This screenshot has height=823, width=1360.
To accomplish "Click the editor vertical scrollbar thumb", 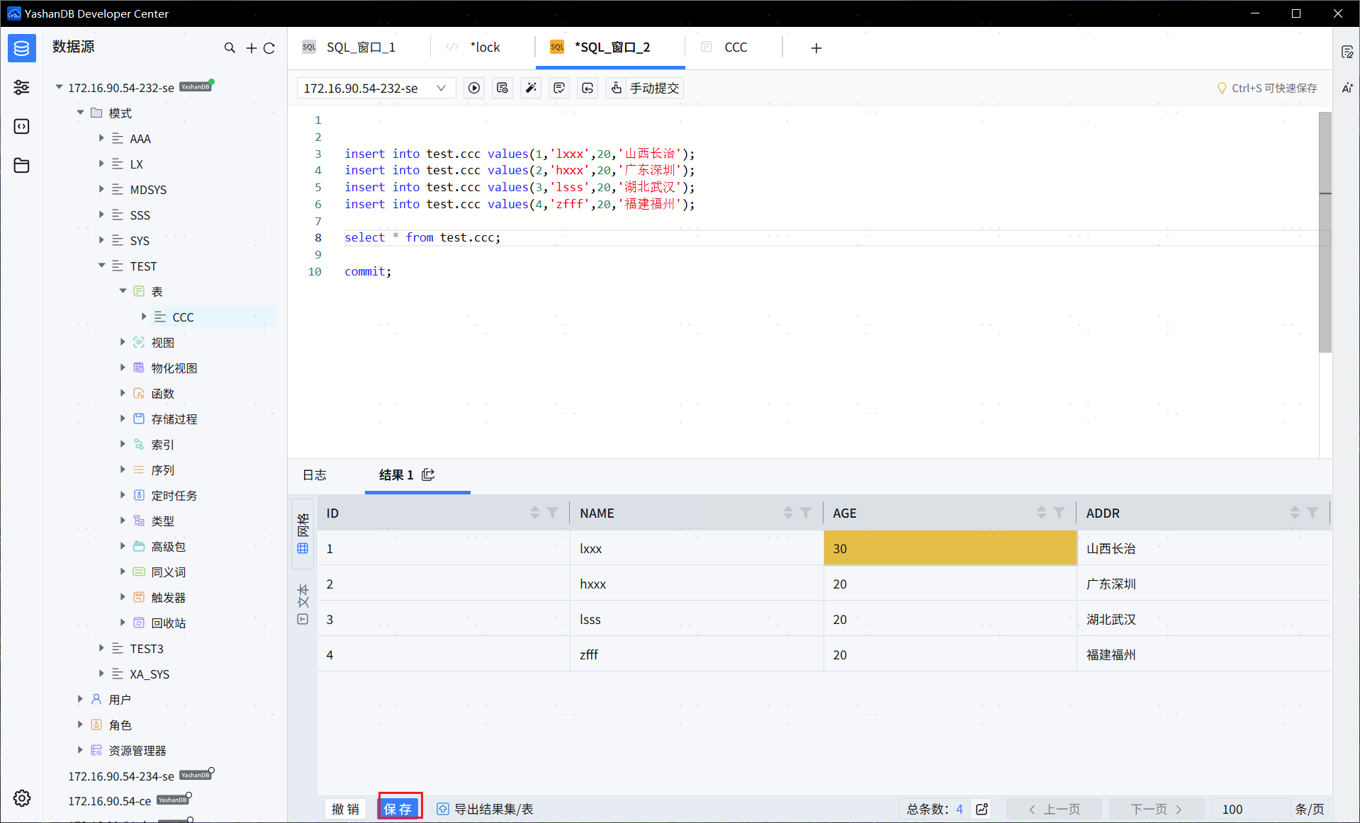I will pyautogui.click(x=1325, y=232).
